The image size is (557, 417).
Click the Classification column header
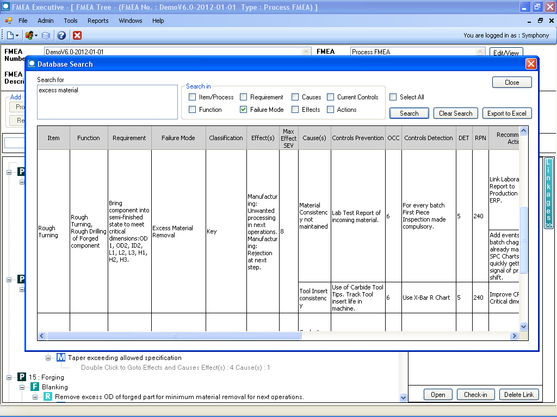click(x=226, y=137)
